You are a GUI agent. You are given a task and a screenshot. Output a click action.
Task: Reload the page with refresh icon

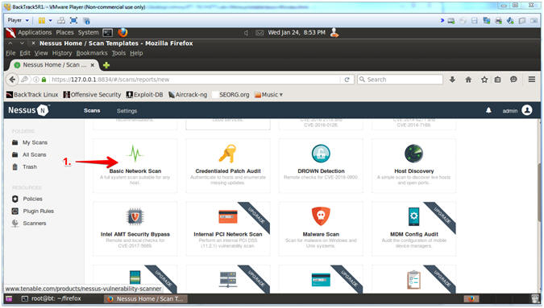point(347,80)
